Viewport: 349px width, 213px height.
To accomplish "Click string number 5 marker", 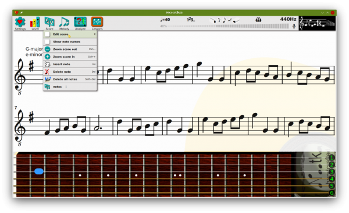I will pos(332,186).
